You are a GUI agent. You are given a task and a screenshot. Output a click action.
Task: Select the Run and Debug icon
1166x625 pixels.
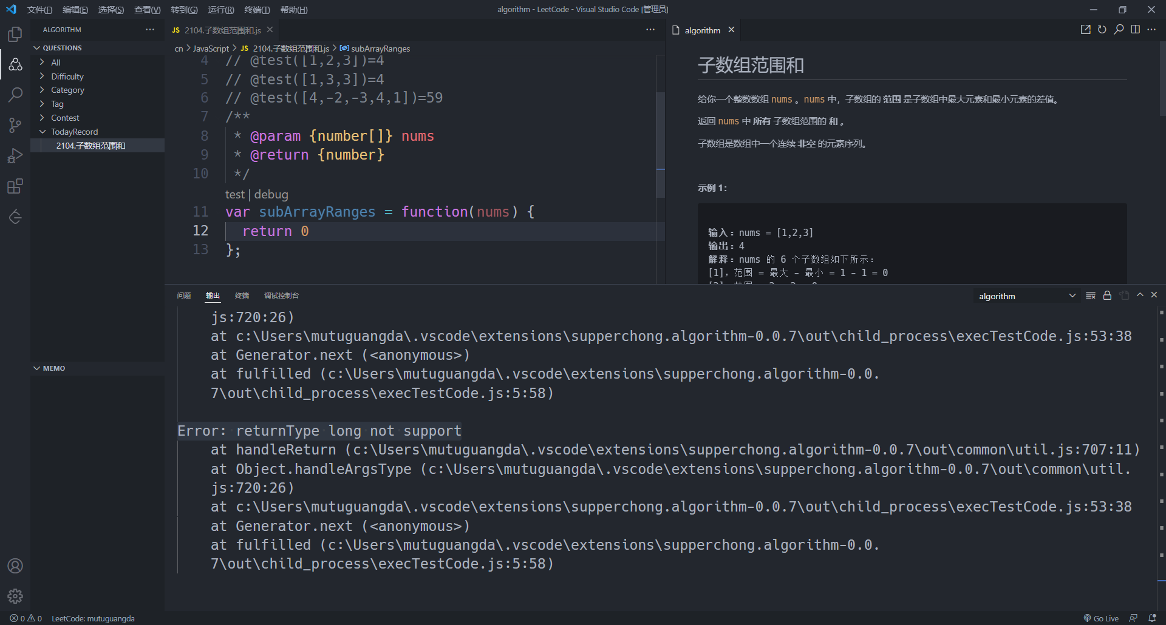(15, 156)
